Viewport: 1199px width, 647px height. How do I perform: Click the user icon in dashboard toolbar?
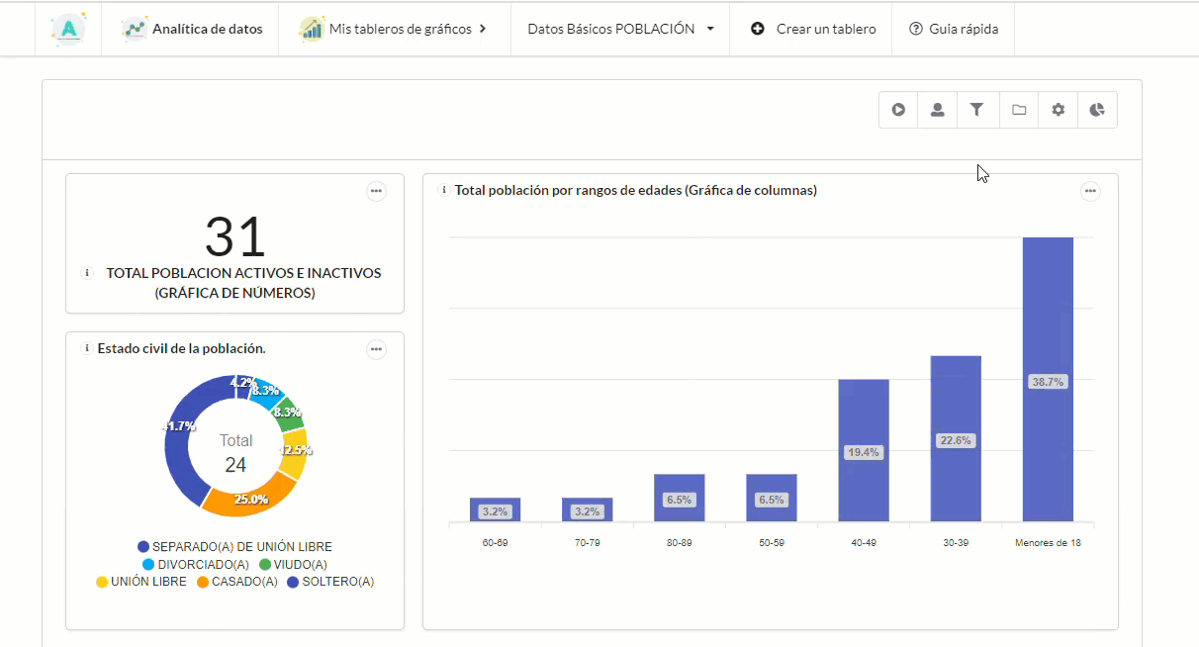tap(937, 110)
